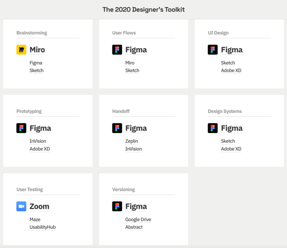Viewport: 287px width, 248px height.
Task: Click the Figma icon in User Flows card
Action: pos(117,50)
